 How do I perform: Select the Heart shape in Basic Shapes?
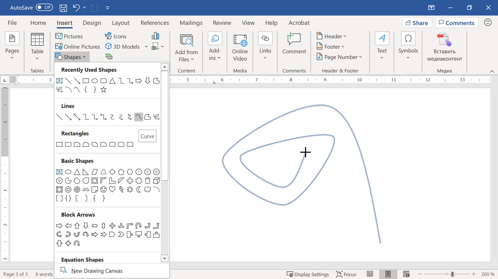coord(112,189)
